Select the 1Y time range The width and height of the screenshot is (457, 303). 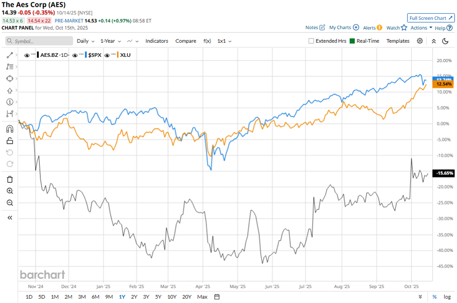click(x=122, y=297)
